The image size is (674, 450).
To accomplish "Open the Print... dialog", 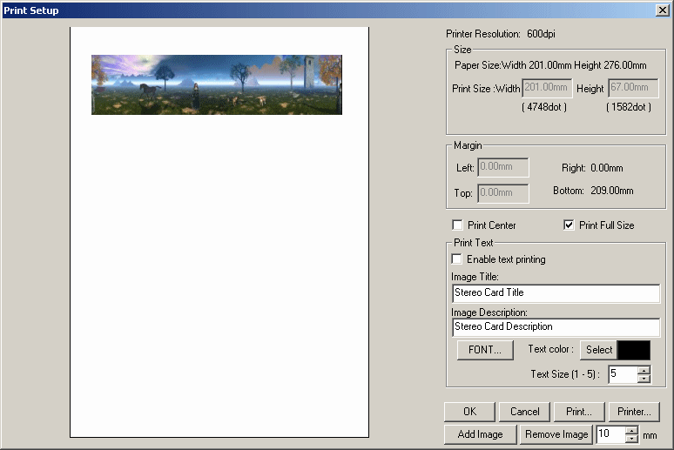I will point(579,412).
